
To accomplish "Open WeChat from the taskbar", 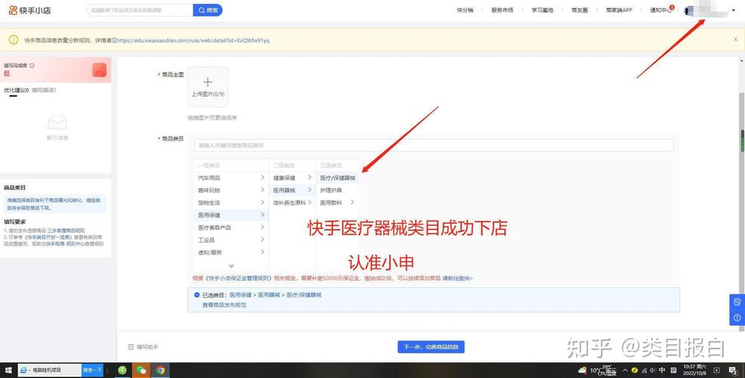I will (141, 370).
